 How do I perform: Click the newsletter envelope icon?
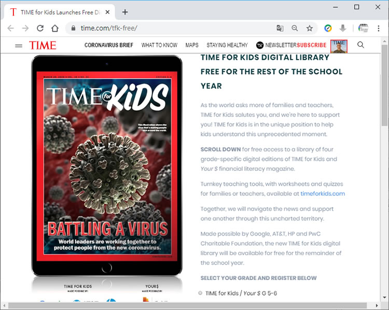point(260,46)
